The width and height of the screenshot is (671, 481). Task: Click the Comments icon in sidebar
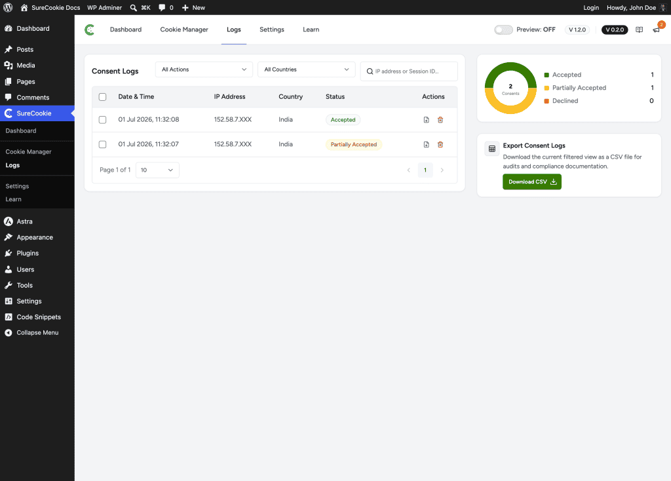(x=9, y=97)
